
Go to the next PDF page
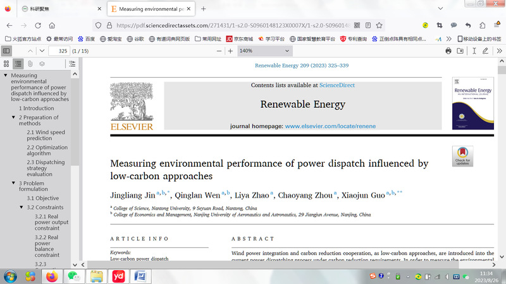pos(42,50)
